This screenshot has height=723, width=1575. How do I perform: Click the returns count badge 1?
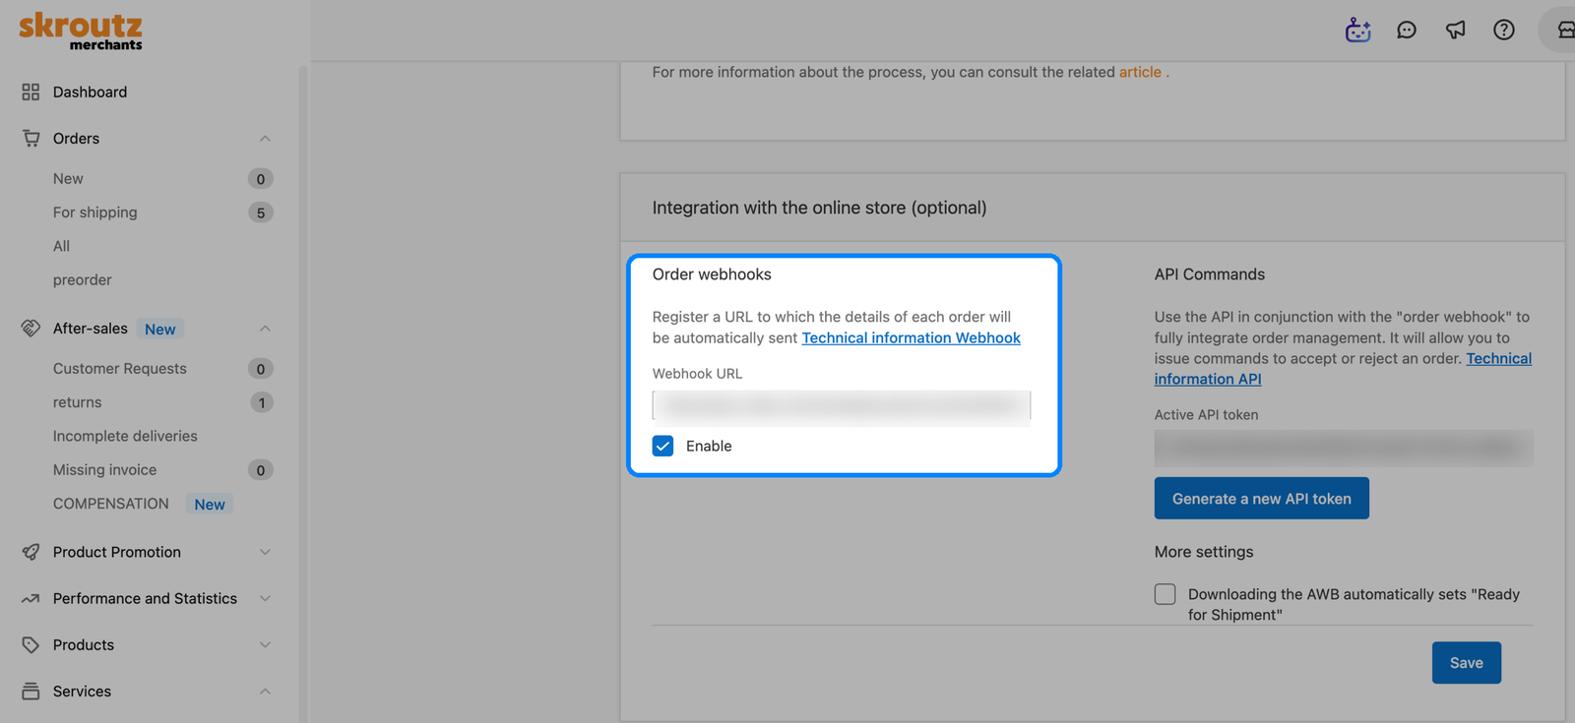coord(261,402)
